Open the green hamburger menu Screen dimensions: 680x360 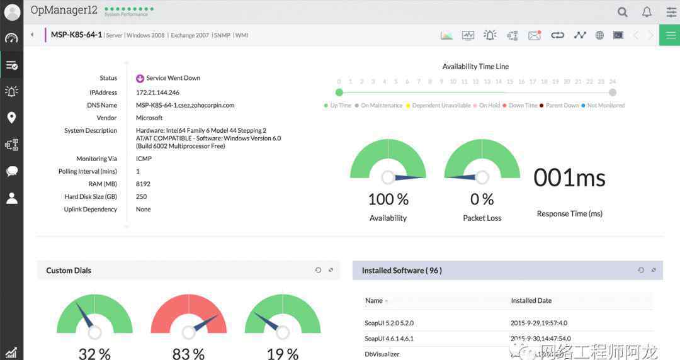click(669, 35)
